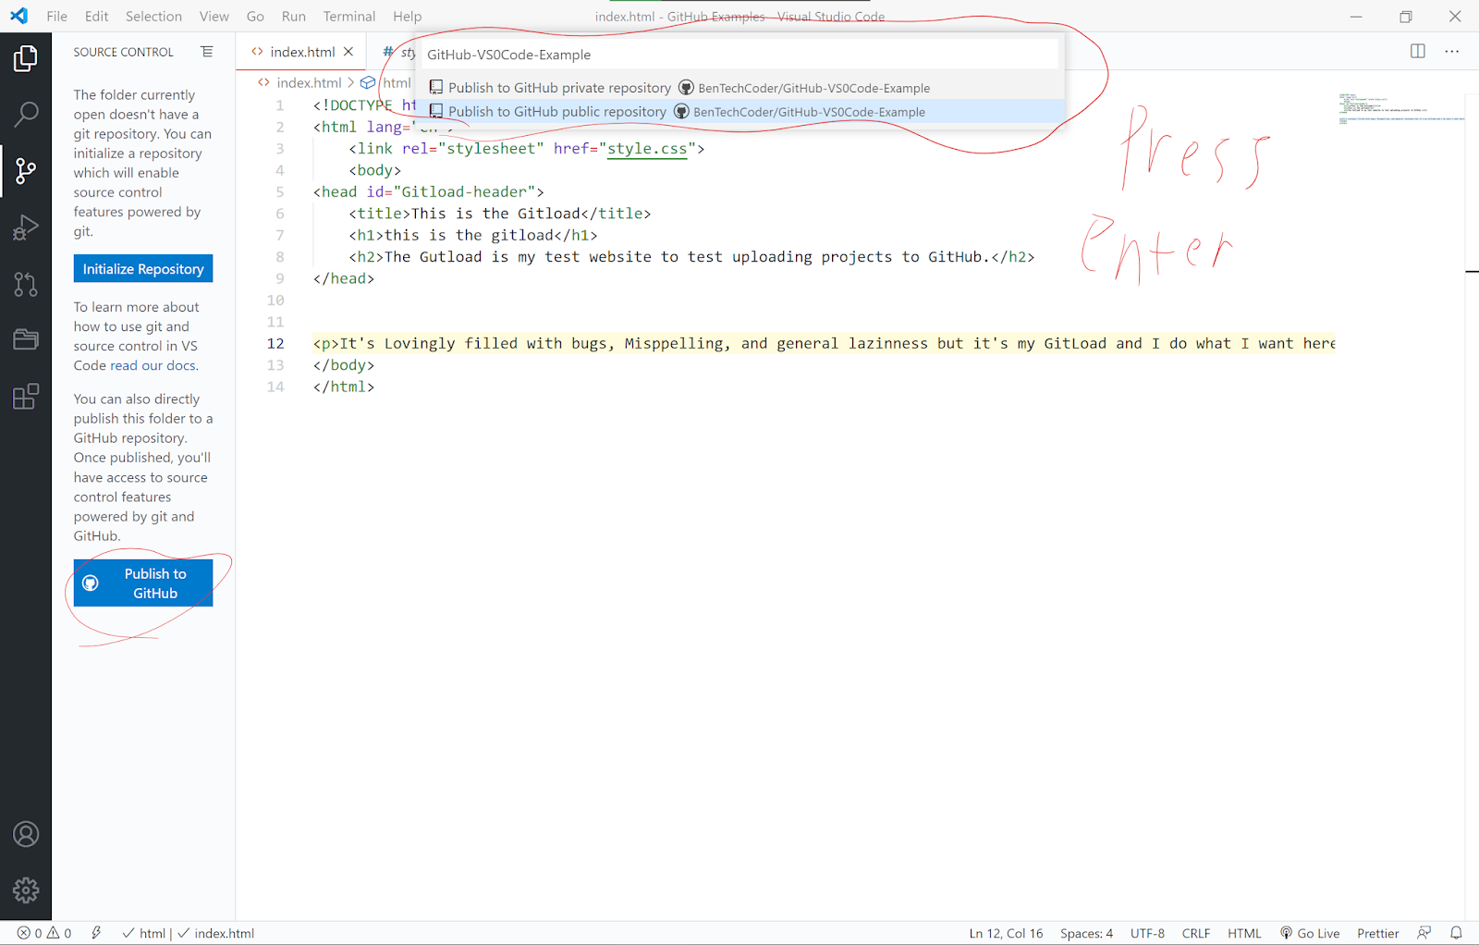Click the html checkmark status item

pos(144,933)
